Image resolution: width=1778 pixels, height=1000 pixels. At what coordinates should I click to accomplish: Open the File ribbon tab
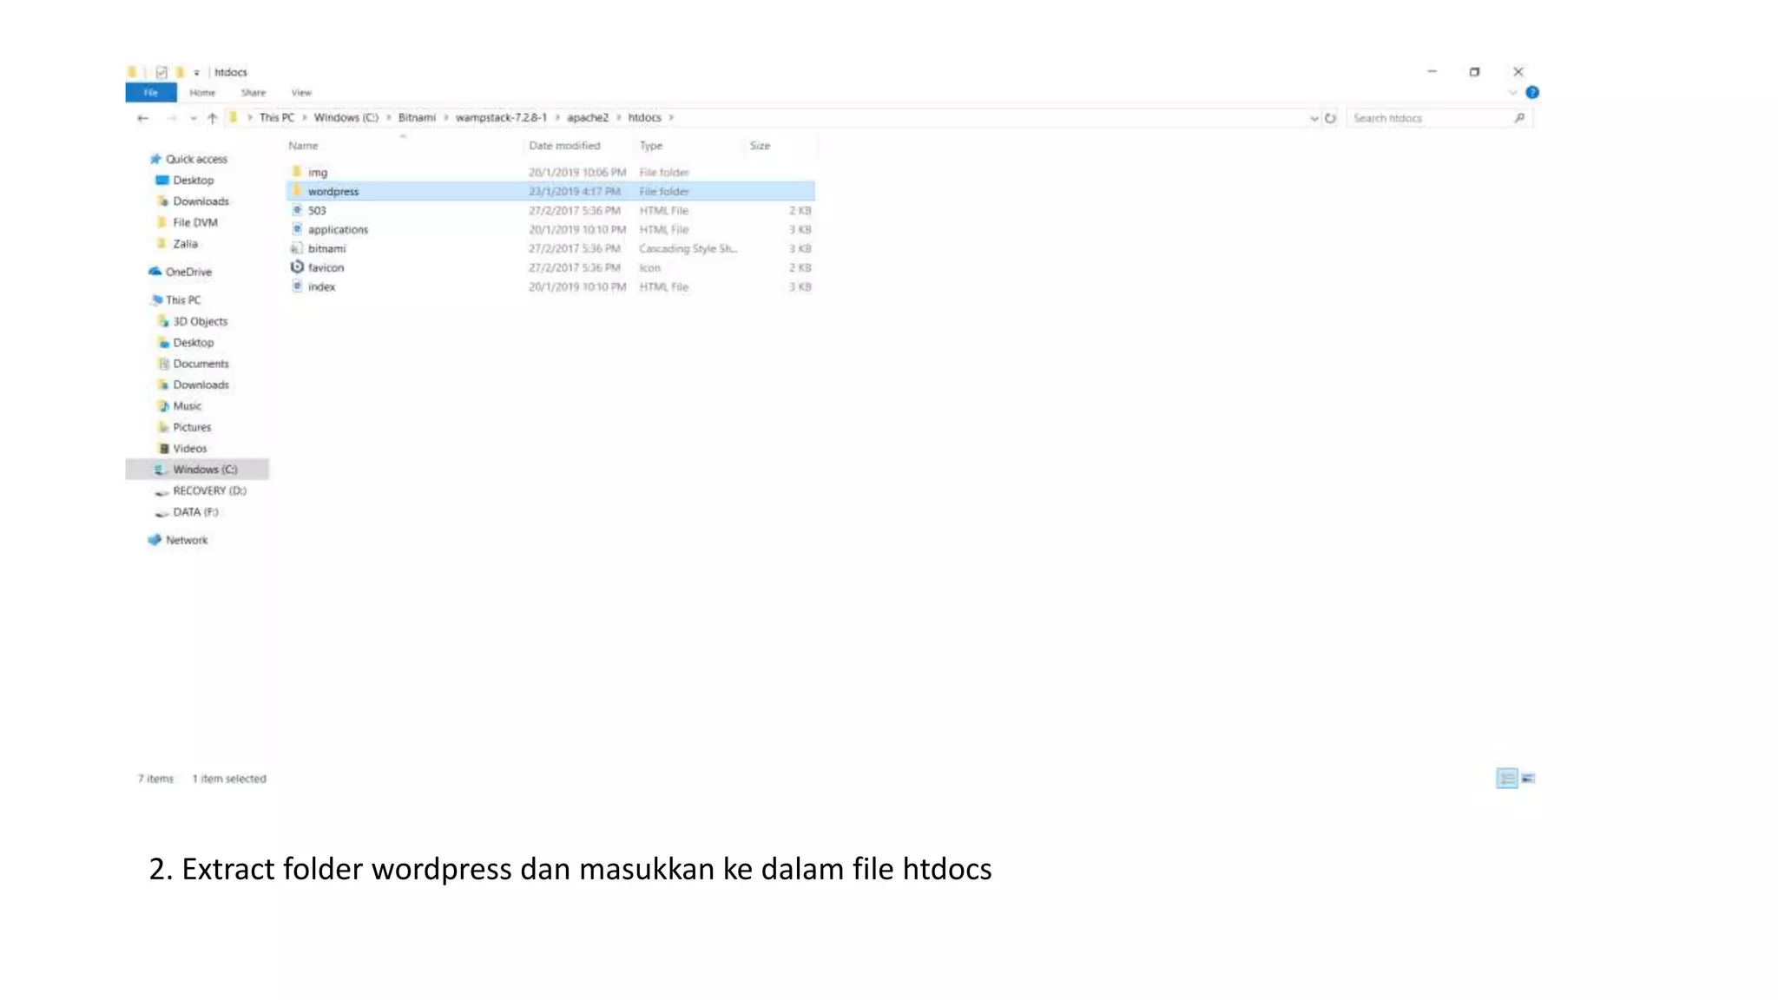coord(151,92)
